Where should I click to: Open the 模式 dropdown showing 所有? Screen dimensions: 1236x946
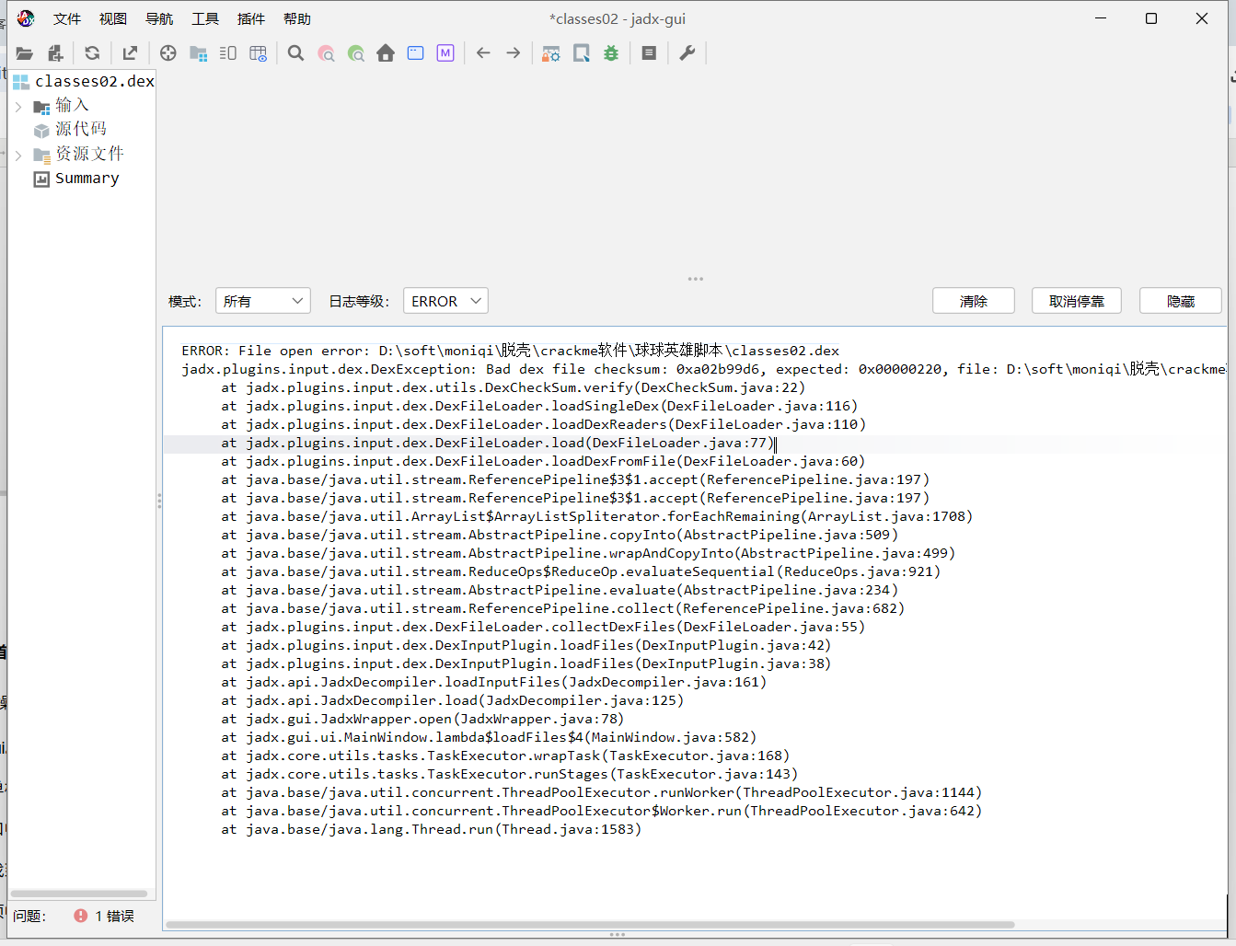click(262, 301)
